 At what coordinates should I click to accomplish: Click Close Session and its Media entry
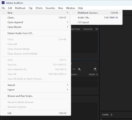[35, 54]
